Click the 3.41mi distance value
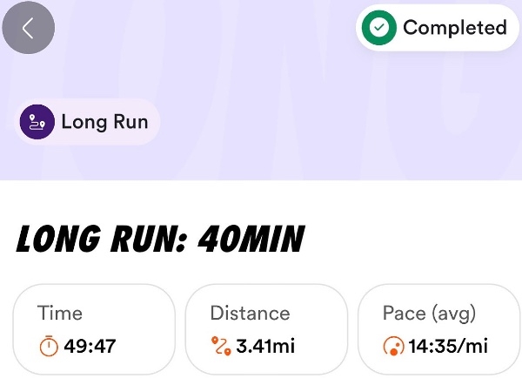Image resolution: width=522 pixels, height=392 pixels. [265, 347]
